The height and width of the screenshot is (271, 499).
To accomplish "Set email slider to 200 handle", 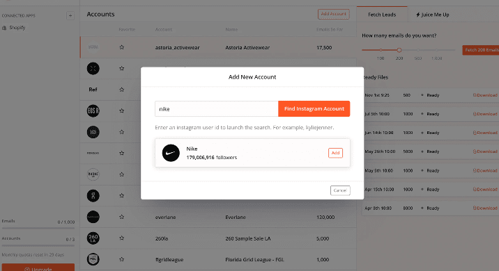I will pos(399,50).
